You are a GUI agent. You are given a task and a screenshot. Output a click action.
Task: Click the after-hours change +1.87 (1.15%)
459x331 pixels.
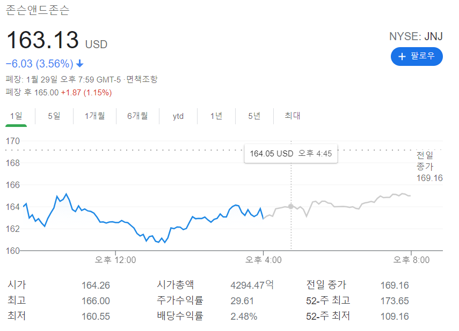86,93
